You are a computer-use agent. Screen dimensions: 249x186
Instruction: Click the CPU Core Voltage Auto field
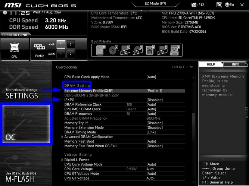(x=150, y=169)
